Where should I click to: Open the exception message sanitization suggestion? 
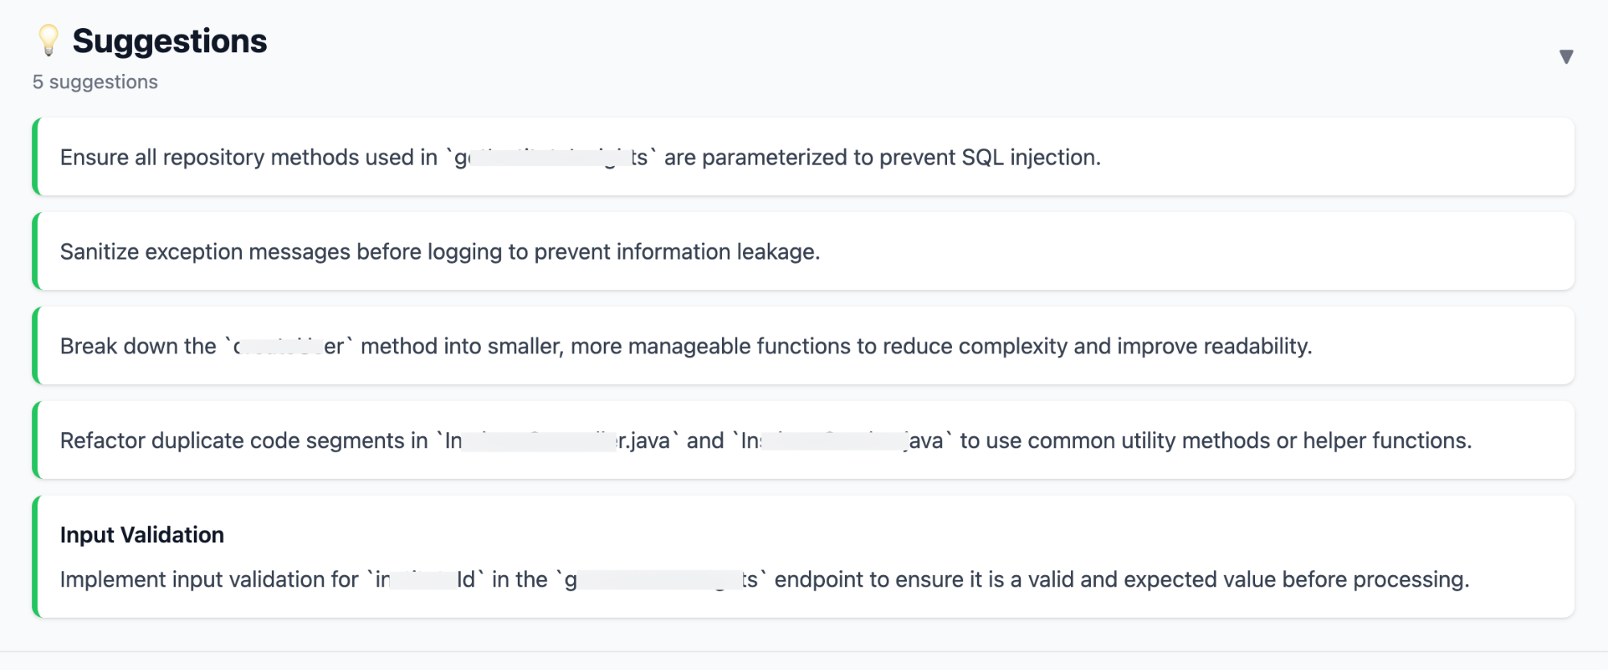coord(804,251)
